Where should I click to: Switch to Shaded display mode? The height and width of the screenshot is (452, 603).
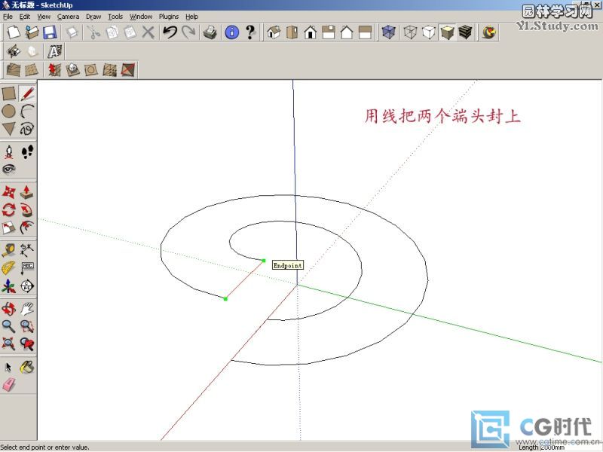pos(447,32)
